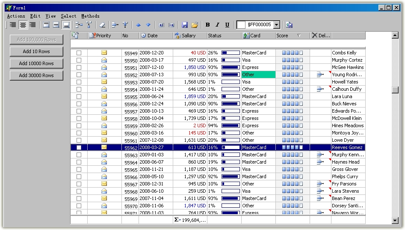Toggle italic formatting

[218, 25]
